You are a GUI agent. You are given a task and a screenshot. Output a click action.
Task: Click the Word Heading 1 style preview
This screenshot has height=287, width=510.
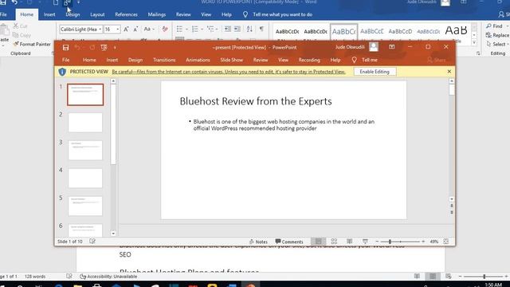pos(343,32)
